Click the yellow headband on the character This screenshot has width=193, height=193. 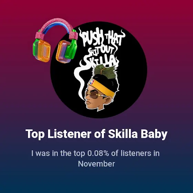tap(102, 87)
